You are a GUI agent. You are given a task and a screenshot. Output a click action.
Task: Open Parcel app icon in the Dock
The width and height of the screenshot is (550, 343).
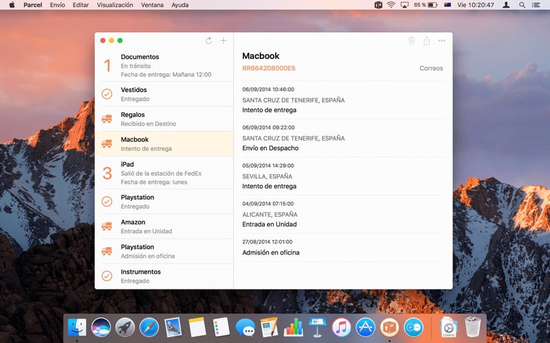tap(389, 328)
